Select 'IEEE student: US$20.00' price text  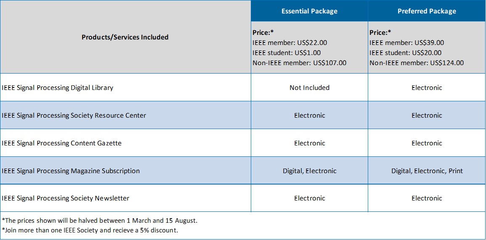[x=405, y=53]
